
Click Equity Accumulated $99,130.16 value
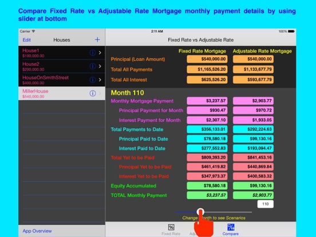tap(253, 185)
